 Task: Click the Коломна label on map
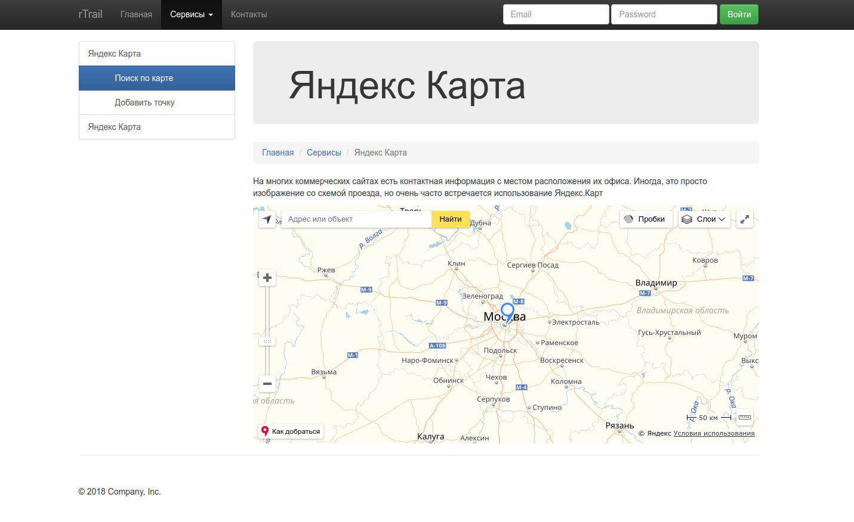(x=566, y=381)
